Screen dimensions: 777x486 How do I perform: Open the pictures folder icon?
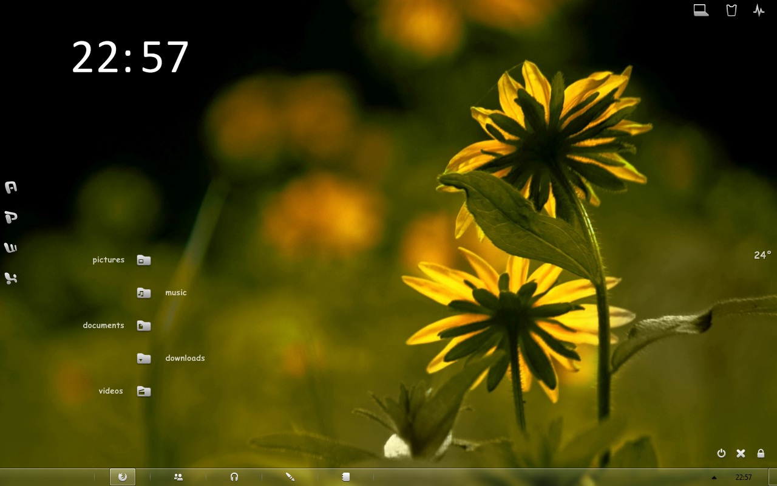coord(144,260)
